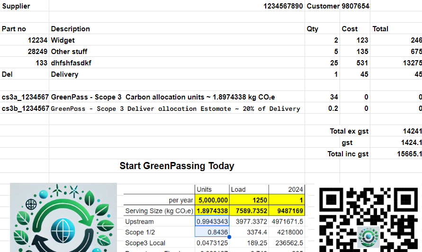Select the cs3b_1234567 part cell
The height and width of the screenshot is (252, 422).
pos(25,108)
